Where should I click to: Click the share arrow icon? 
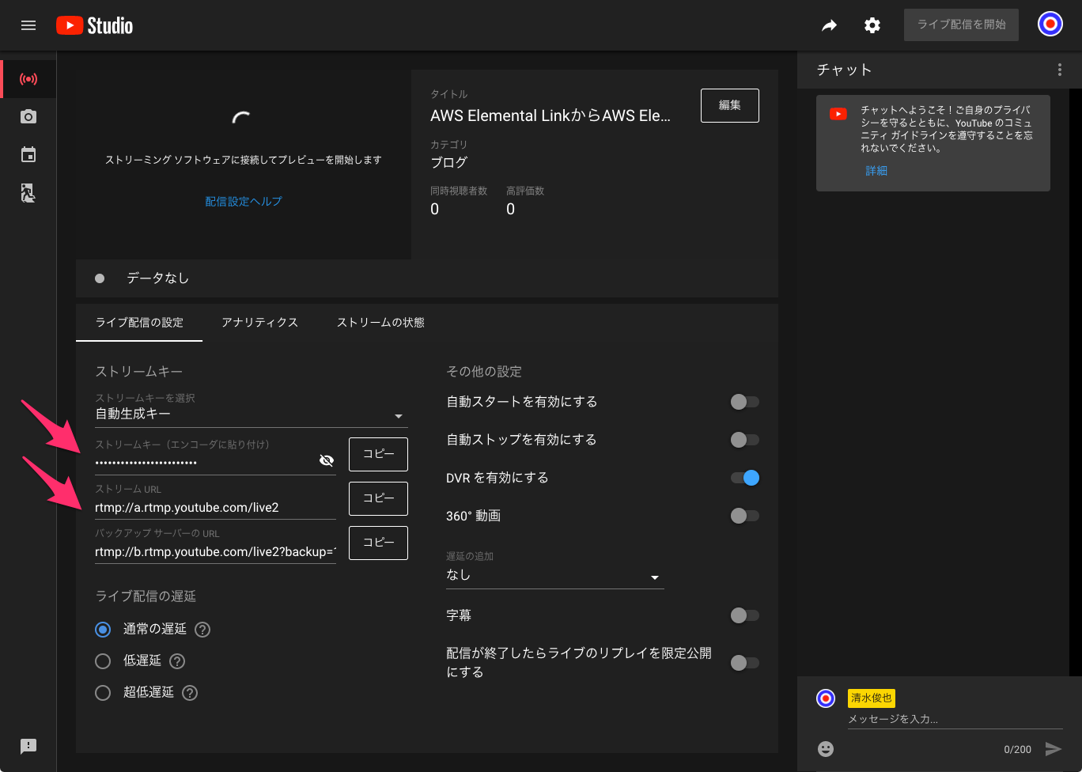[829, 25]
